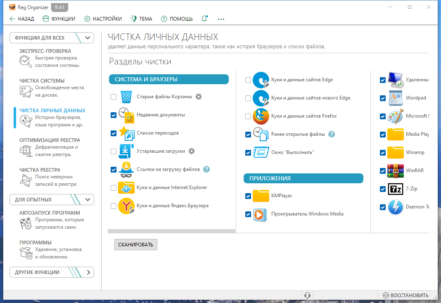Collapse the ДЛЯ ОПЫТНЫХ section

tap(88, 199)
